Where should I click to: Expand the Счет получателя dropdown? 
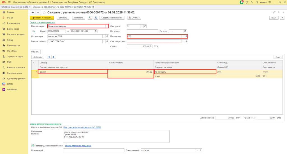tap(183, 41)
